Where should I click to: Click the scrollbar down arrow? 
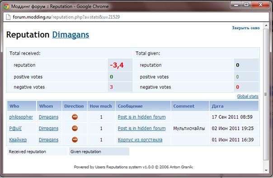(x=266, y=170)
